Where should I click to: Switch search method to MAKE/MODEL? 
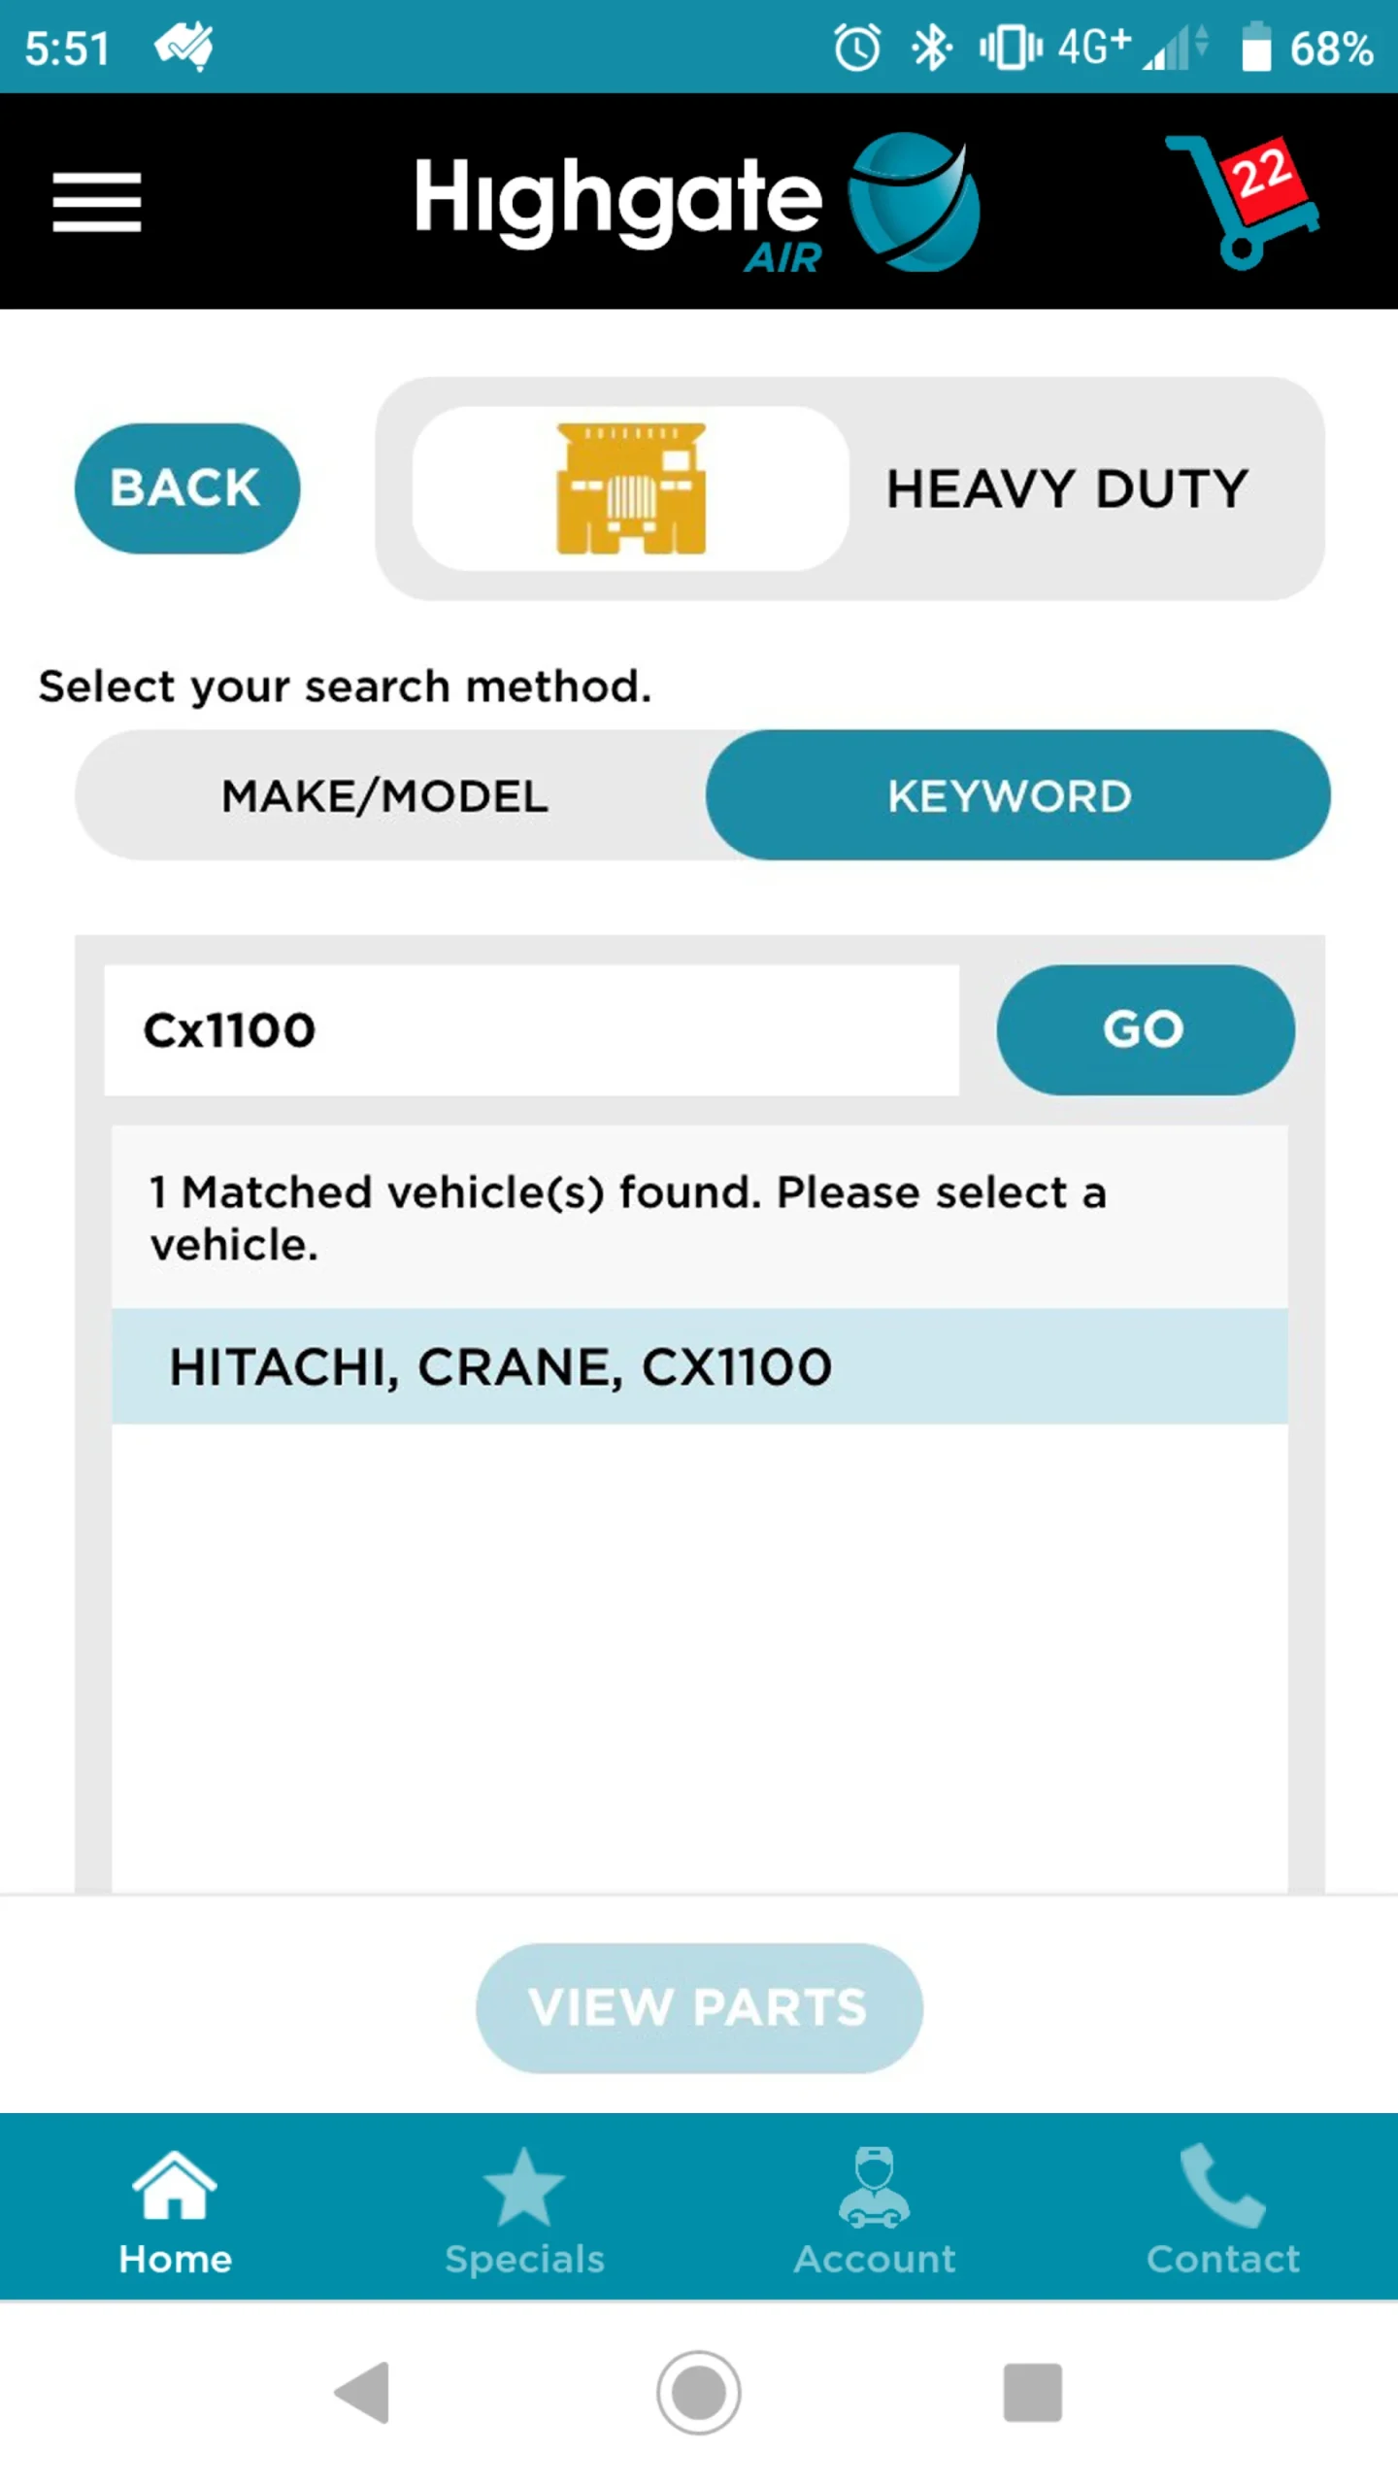click(385, 795)
